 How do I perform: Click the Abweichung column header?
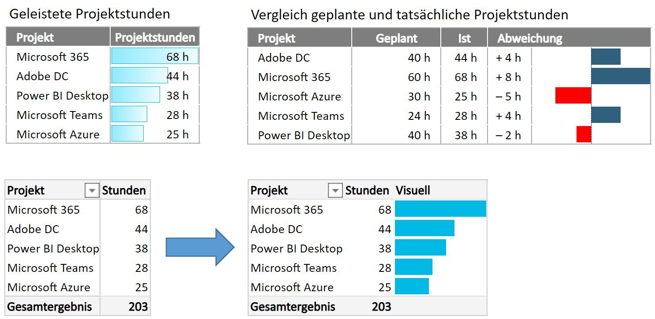(530, 38)
